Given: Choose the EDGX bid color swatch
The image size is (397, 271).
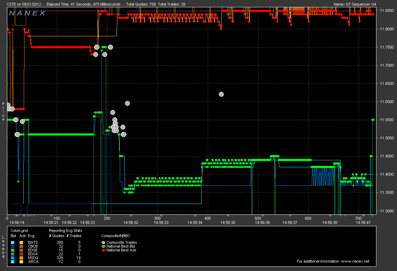Looking at the screenshot, I should (13, 254).
